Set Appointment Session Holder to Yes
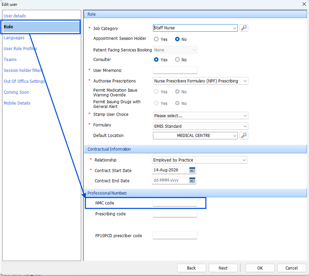This screenshot has height=276, width=309. click(x=156, y=39)
